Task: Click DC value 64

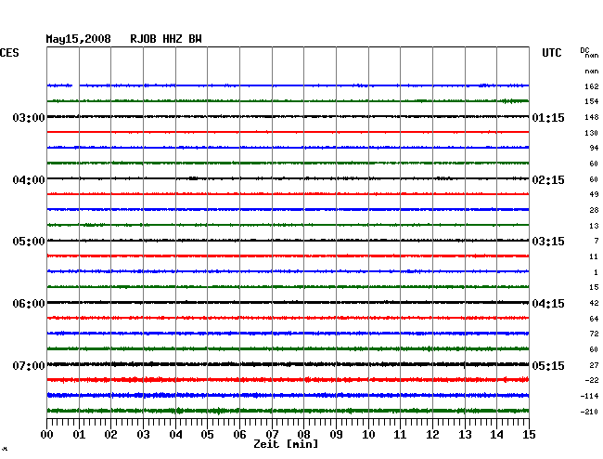Action: click(594, 319)
